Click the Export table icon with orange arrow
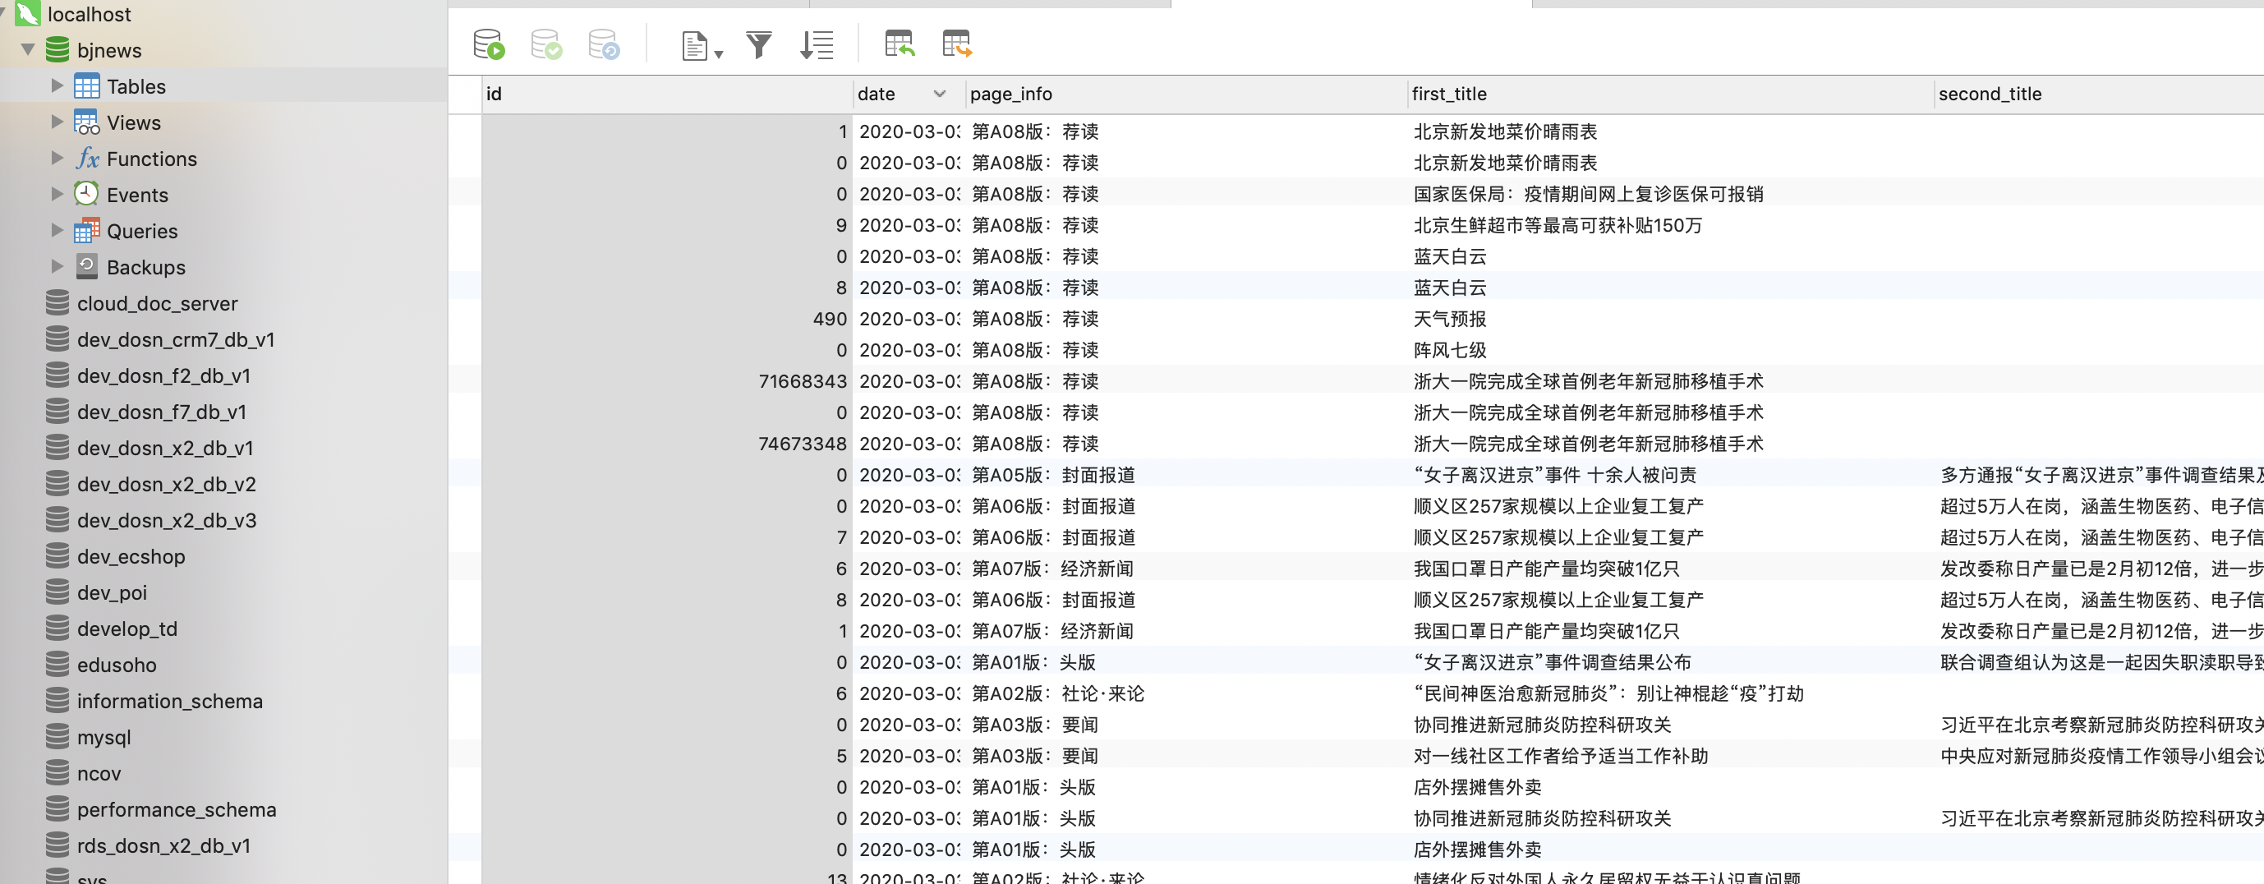The width and height of the screenshot is (2264, 884). [x=956, y=44]
